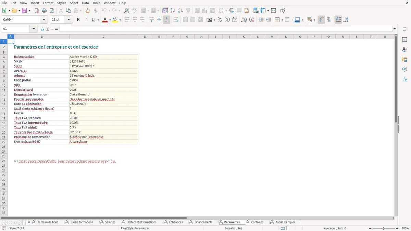Viewport: 411px width, 231px height.
Task: Activate the Clone Formatting paintbrush
Action: pyautogui.click(x=88, y=11)
